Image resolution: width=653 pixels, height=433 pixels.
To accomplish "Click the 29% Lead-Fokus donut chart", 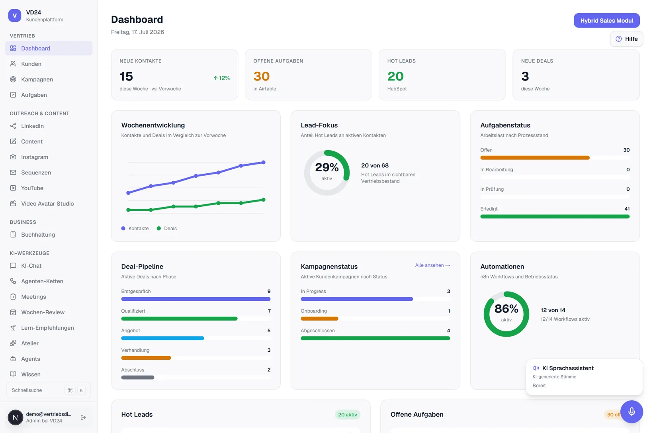I will point(327,172).
